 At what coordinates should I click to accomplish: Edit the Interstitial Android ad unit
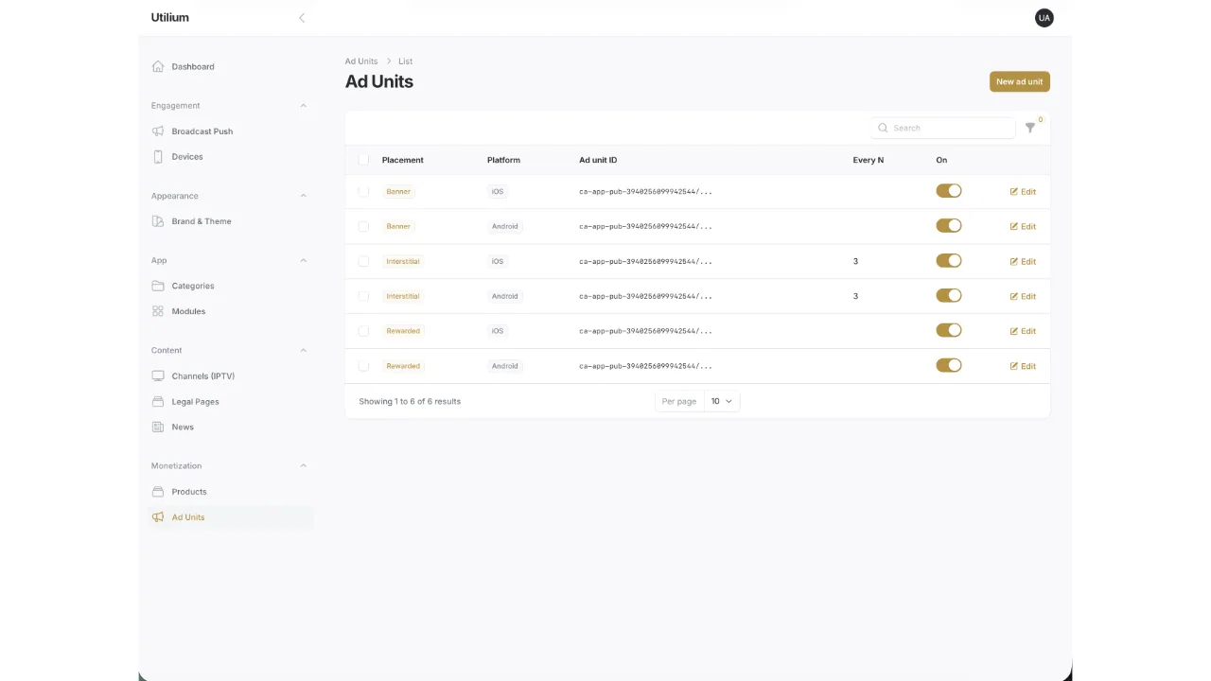point(1023,296)
